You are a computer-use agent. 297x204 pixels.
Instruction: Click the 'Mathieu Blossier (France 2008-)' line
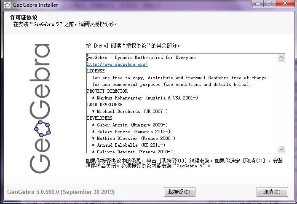point(134,138)
